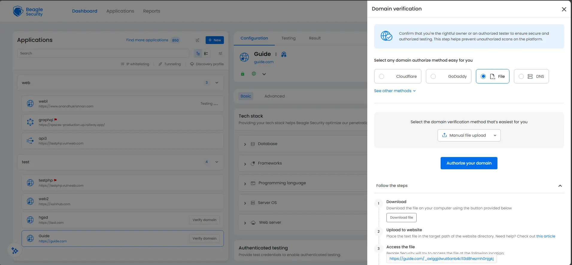572x265 pixels.
Task: Expand See other methods
Action: pyautogui.click(x=395, y=91)
